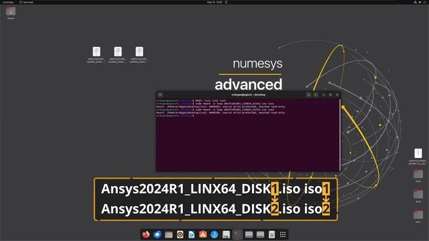
Task: Show Applications grid in the dock
Action: [x=283, y=234]
